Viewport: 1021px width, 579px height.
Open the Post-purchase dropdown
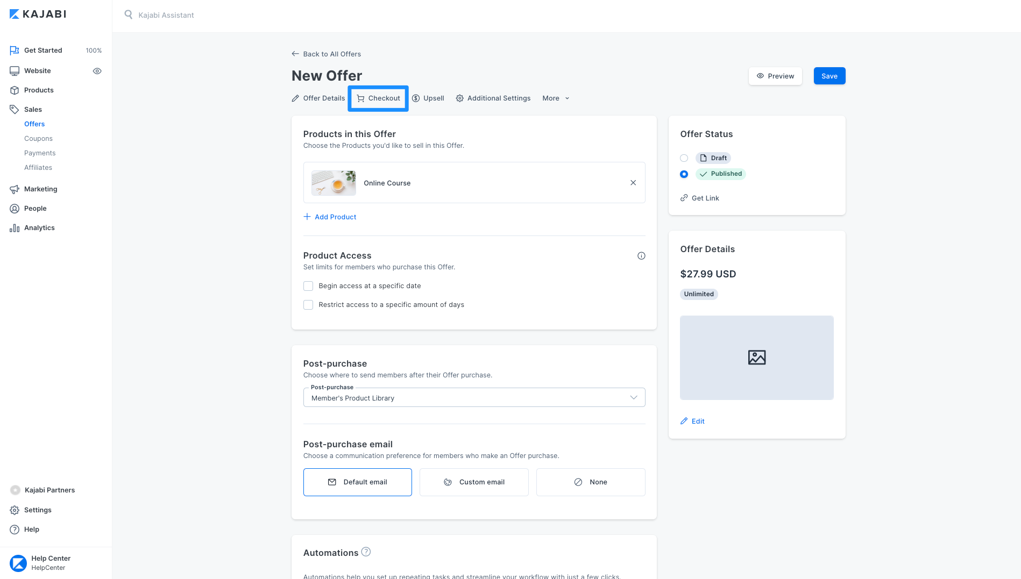click(x=474, y=398)
